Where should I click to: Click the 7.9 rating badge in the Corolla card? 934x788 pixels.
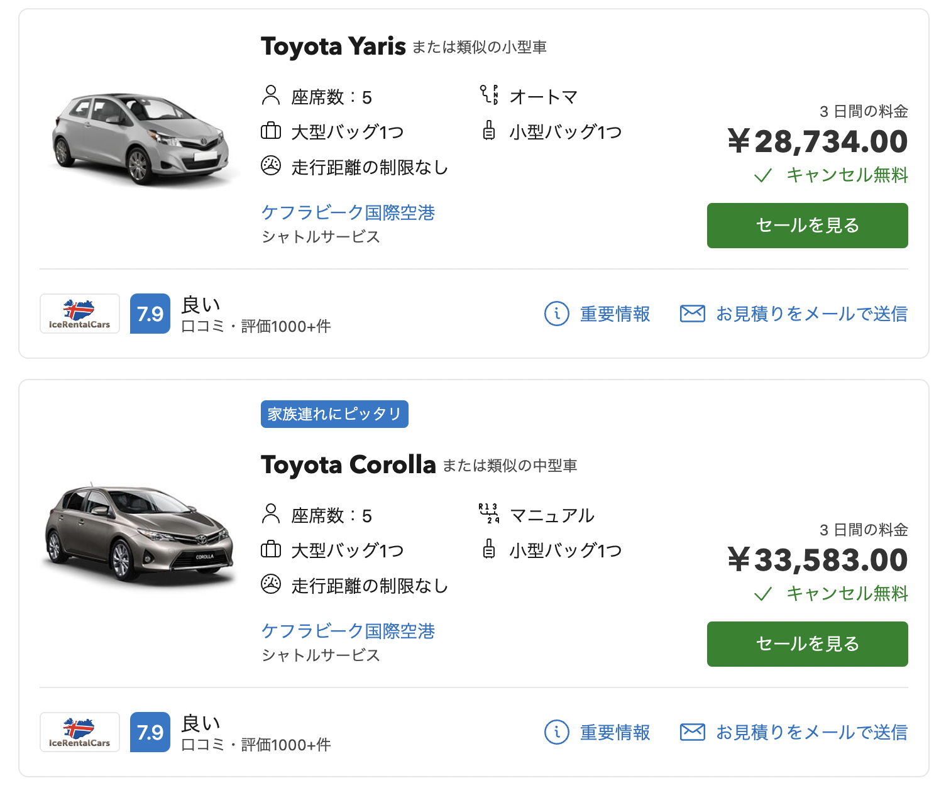150,732
